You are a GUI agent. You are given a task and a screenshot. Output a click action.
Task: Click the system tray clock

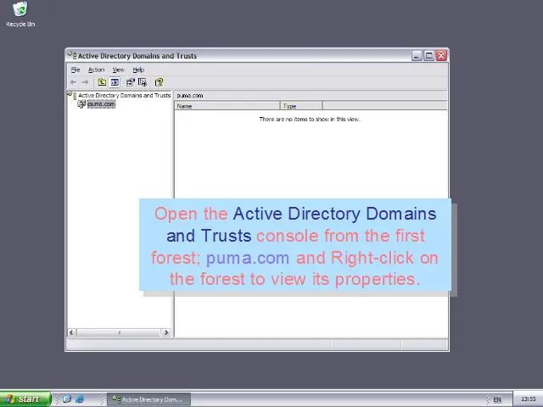point(529,399)
